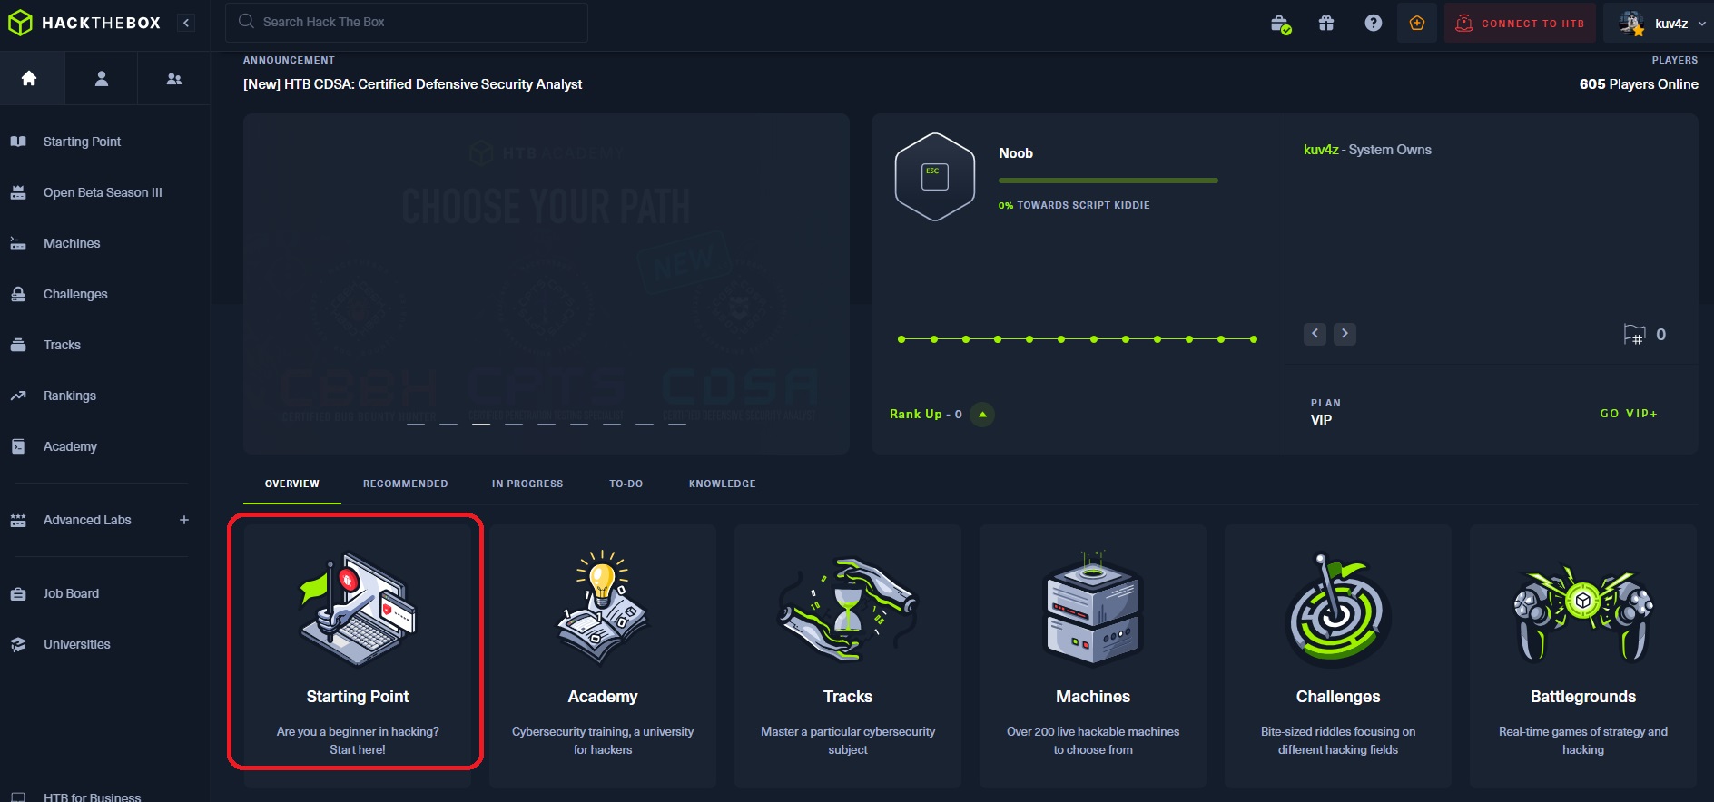Image resolution: width=1714 pixels, height=802 pixels.
Task: Open the Tracks card with hourglass icon
Action: (x=848, y=656)
